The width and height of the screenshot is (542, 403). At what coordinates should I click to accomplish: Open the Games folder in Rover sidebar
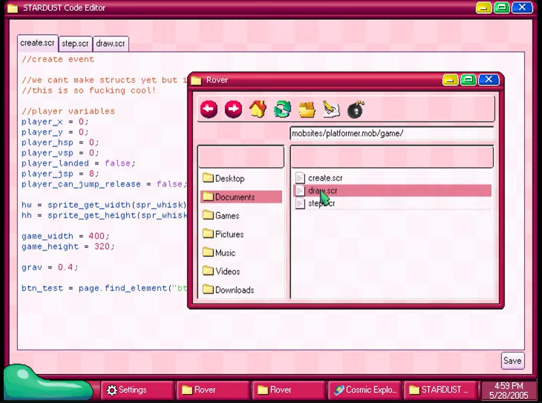coord(241,215)
